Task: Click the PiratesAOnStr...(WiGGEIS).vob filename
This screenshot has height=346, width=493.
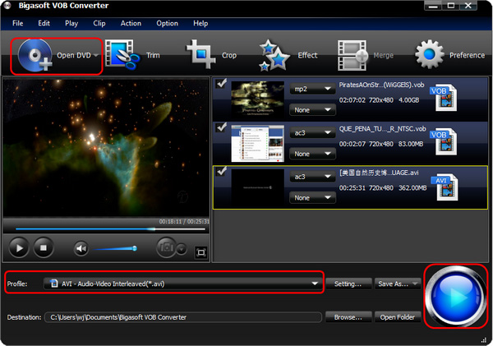Action: (381, 85)
